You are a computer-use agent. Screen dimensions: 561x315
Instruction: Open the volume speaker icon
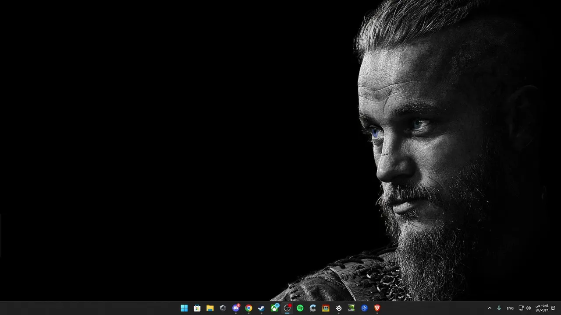(x=528, y=308)
